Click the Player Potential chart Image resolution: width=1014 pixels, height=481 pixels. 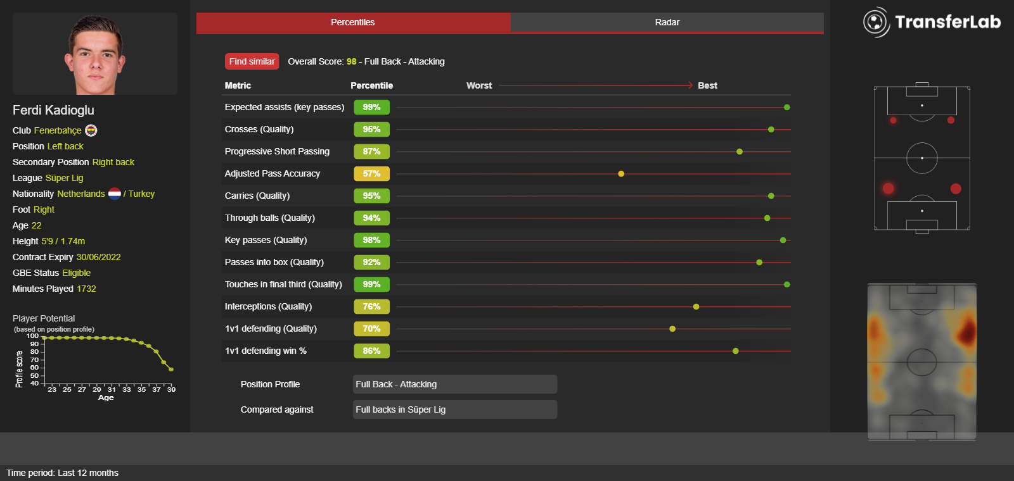[x=96, y=363]
